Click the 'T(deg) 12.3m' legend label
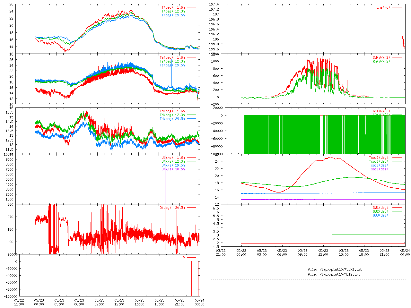Viewport: 411px width, 308px height. coord(173,11)
